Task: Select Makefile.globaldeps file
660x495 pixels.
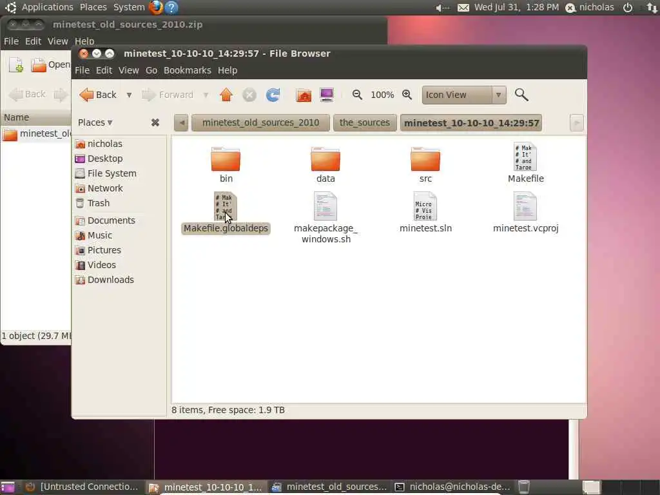Action: tap(226, 213)
